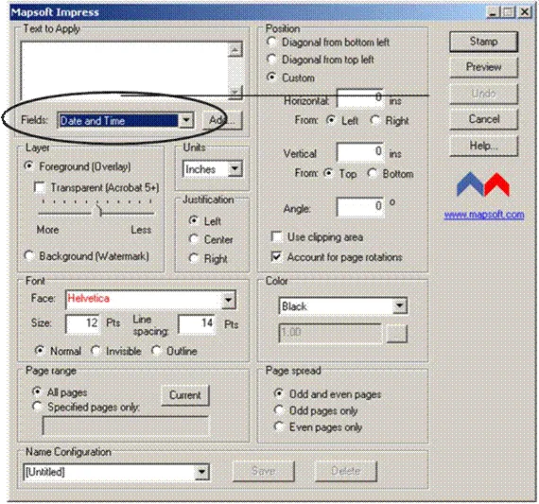Click the text area scroll up arrow
The height and width of the screenshot is (504, 539).
(235, 50)
